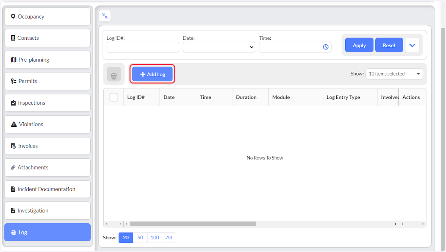This screenshot has height=252, width=446.
Task: Sort by Time column header
Action: tap(214, 97)
